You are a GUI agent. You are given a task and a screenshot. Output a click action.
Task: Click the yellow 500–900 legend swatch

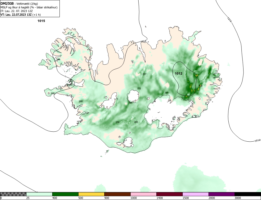pos(91,194)
